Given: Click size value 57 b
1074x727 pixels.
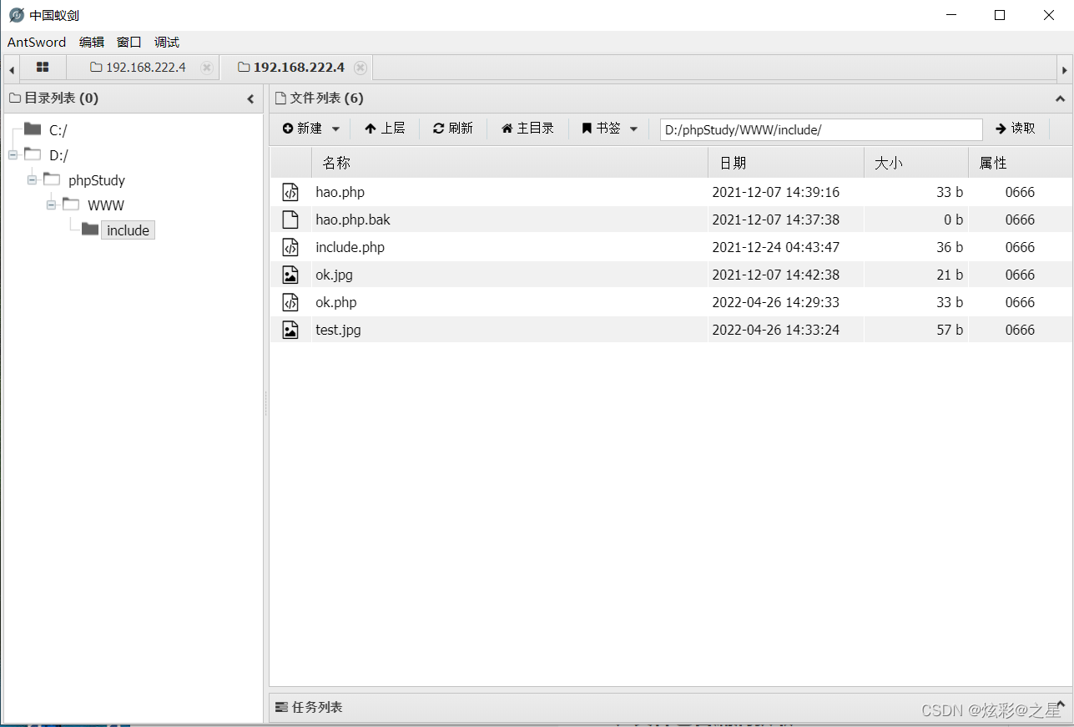Looking at the screenshot, I should click(x=950, y=330).
